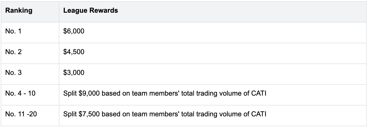Select the No. 1 ranking cell
This screenshot has width=368, height=128.
(13, 31)
